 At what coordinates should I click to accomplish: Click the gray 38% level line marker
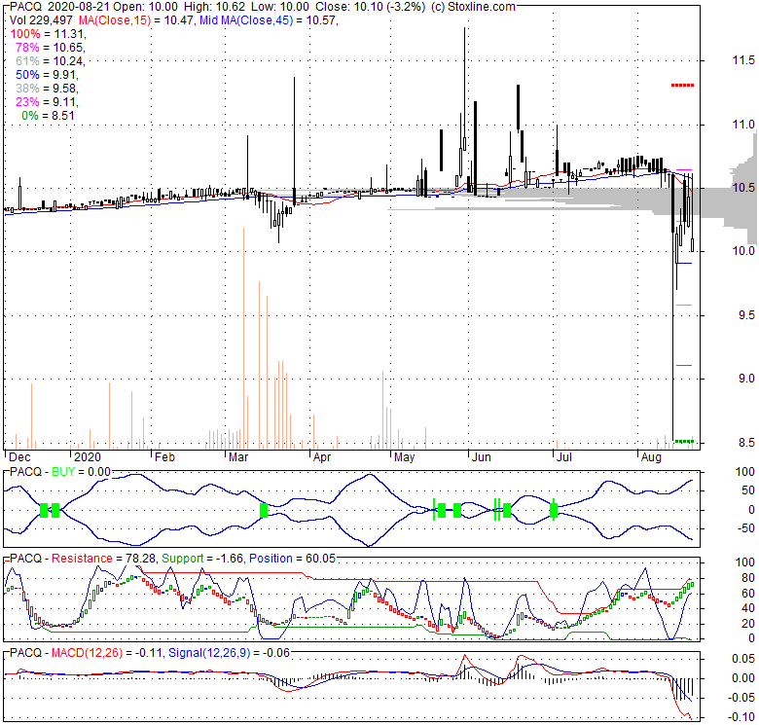pos(684,305)
